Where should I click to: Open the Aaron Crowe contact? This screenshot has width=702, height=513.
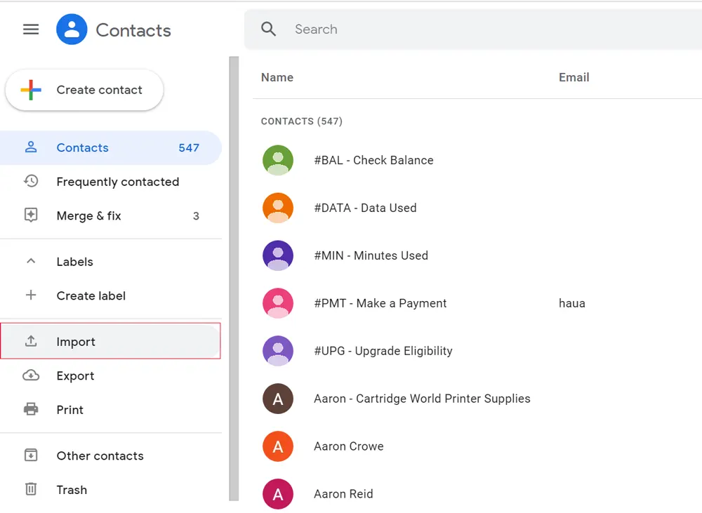coord(349,446)
